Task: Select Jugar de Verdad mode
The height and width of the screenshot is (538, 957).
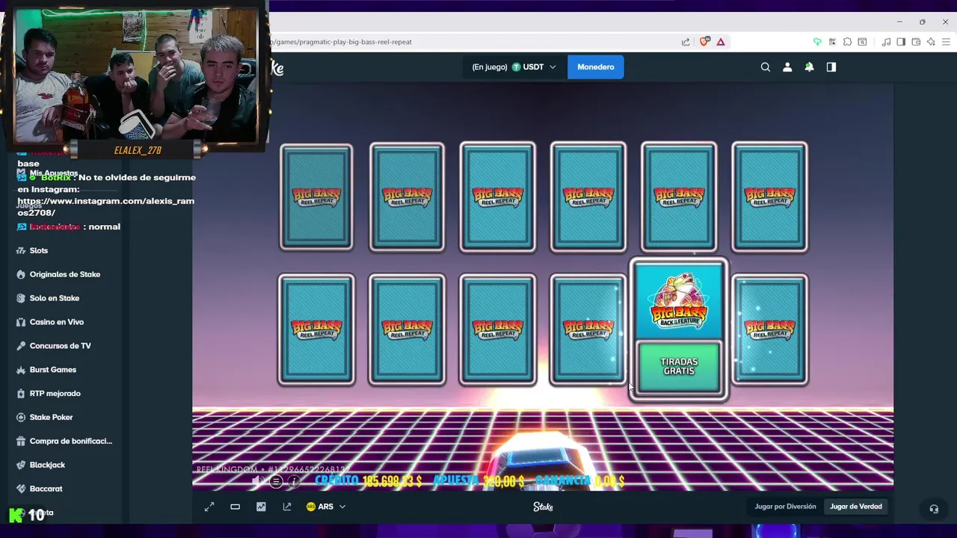Action: tap(855, 507)
